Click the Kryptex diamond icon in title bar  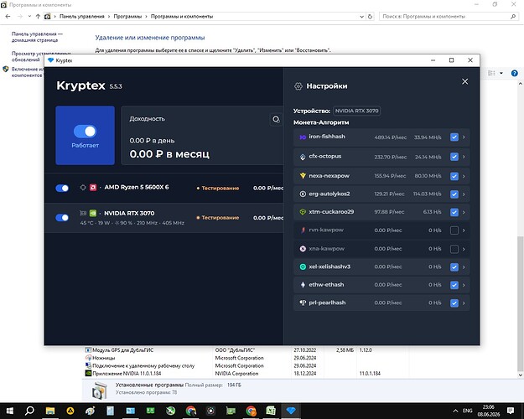tap(51, 60)
